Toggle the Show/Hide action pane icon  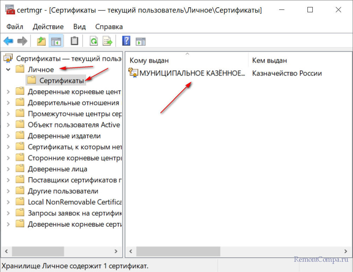(x=140, y=41)
